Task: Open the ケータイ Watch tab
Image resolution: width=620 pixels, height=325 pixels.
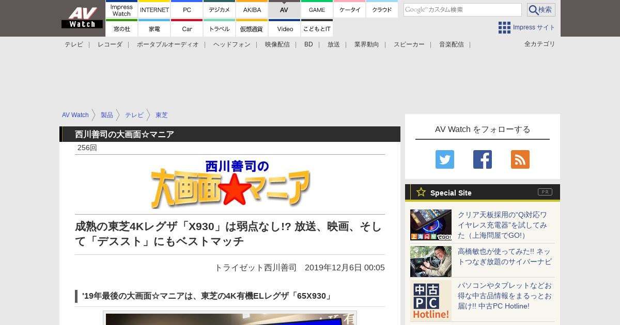Action: [x=350, y=10]
